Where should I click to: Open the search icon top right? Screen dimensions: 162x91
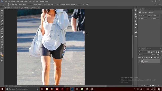click(155, 5)
